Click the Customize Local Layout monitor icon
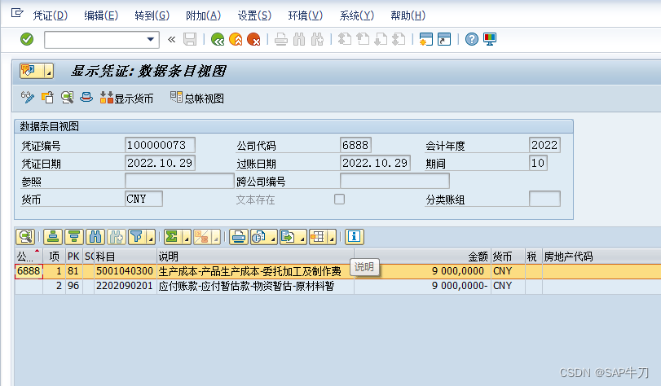The image size is (661, 386). pos(489,39)
